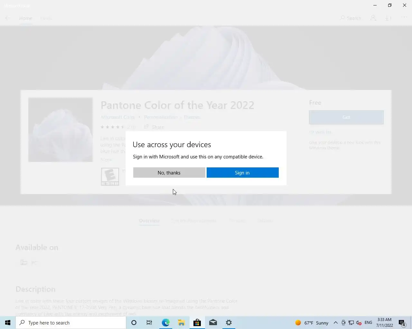This screenshot has height=329, width=412.
Task: Open the clock showing 3:33 AM
Action: (x=384, y=323)
